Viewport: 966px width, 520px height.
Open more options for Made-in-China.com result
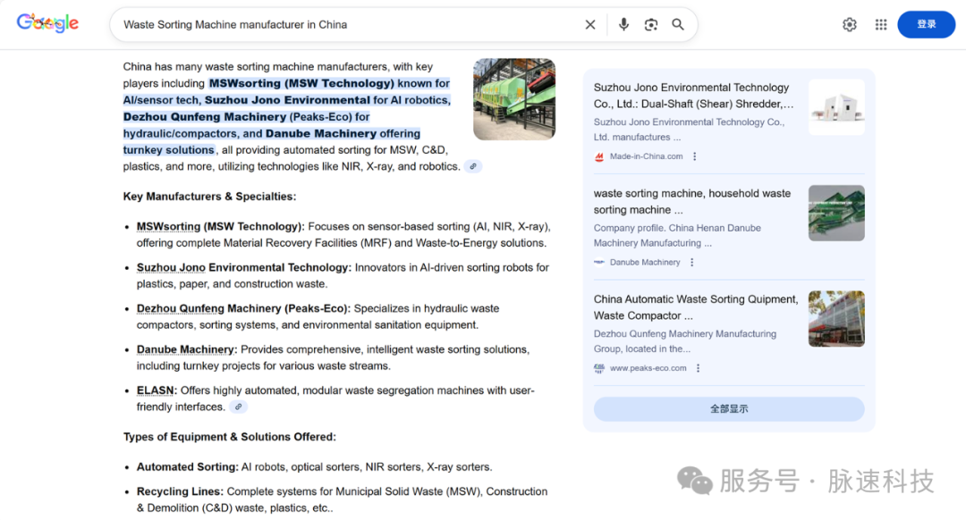[694, 156]
